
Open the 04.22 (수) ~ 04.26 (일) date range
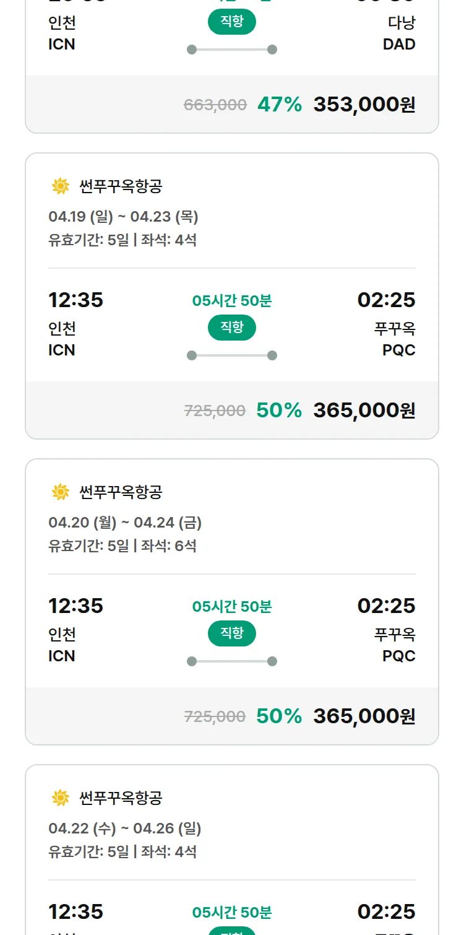coord(125,828)
